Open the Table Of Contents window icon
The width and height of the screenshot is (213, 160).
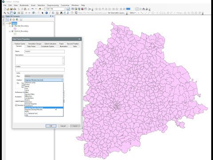[x=73, y=9]
